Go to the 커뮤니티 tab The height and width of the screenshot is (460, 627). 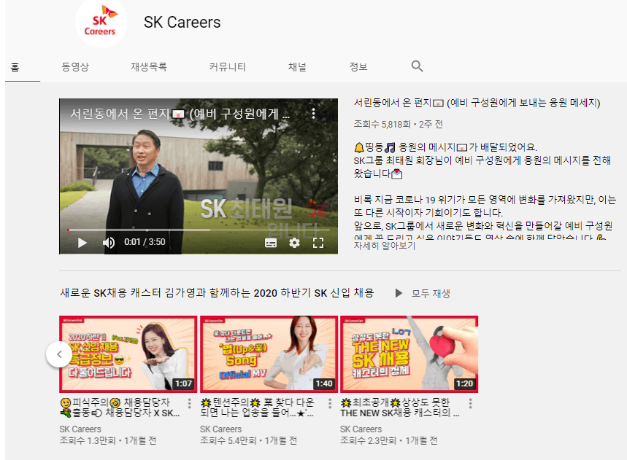[x=227, y=66]
